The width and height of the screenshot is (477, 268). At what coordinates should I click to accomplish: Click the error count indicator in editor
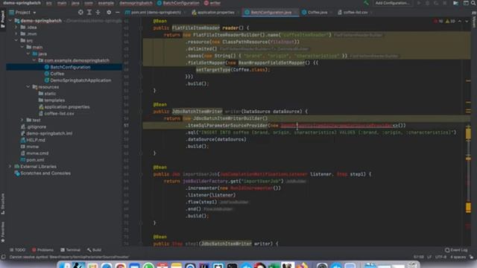tap(438, 22)
